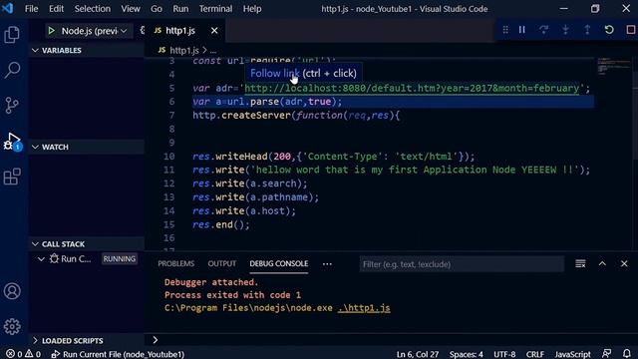Change language mode via JavaScript
Viewport: 638px width, 359px height.
pos(572,354)
